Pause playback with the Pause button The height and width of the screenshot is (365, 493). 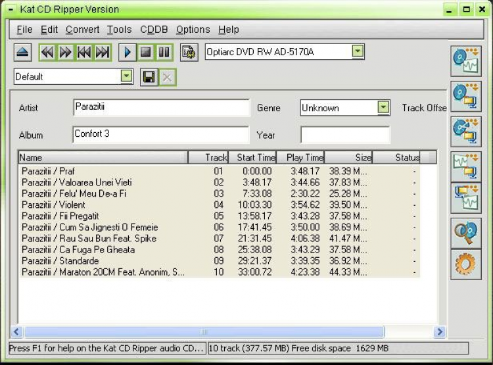164,52
